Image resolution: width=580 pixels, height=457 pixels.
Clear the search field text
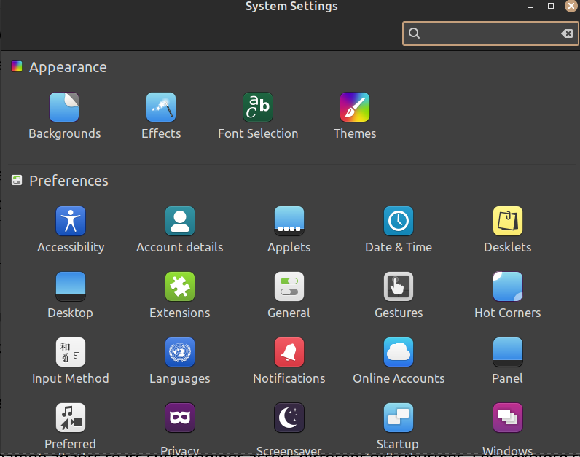(x=566, y=34)
